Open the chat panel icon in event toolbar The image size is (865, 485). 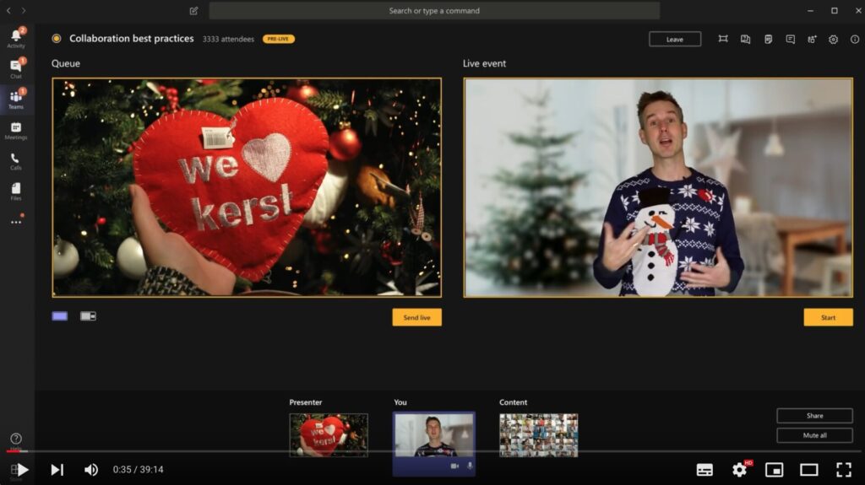click(x=790, y=39)
